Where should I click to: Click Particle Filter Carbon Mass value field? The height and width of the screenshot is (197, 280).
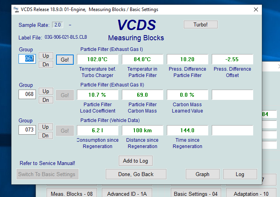point(142,95)
